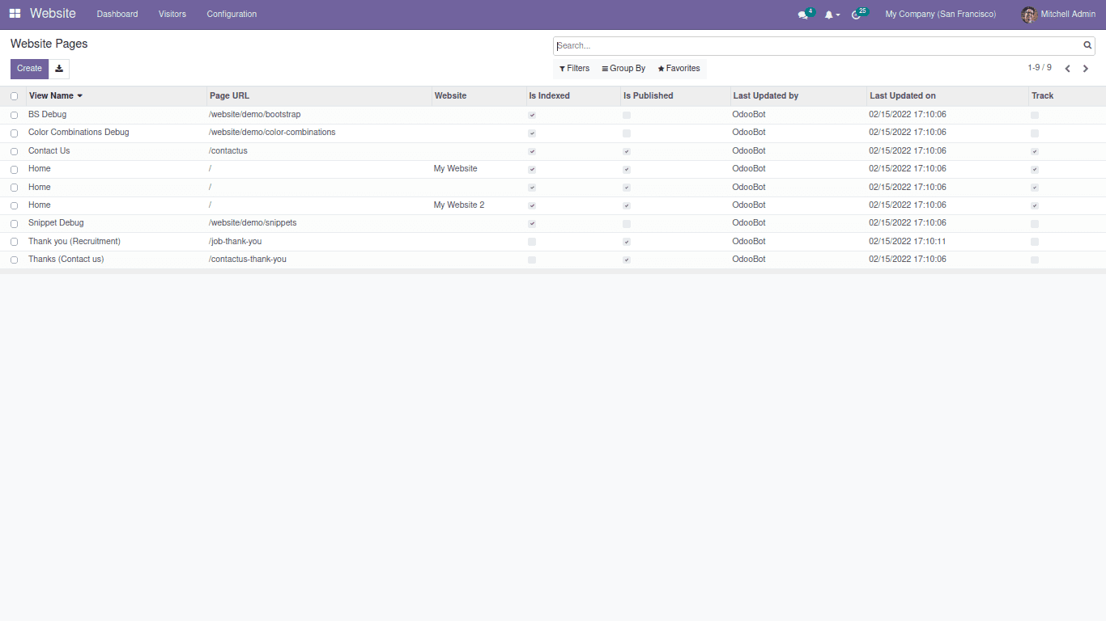Click the Create button
1106x621 pixels.
tap(29, 69)
